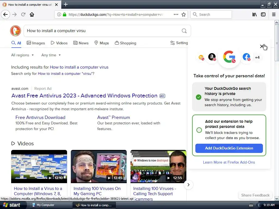
Task: Click the green secure connection padlock
Action: (65, 14)
